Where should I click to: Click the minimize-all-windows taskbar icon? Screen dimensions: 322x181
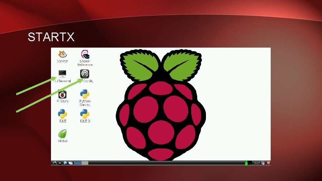click(x=71, y=163)
